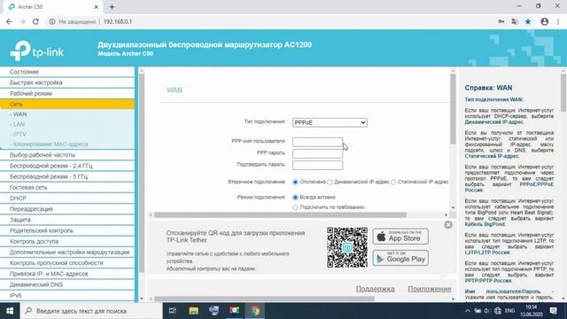This screenshot has height=319, width=567.
Task: Open the connection type PPPoE dropdown
Action: (x=330, y=122)
